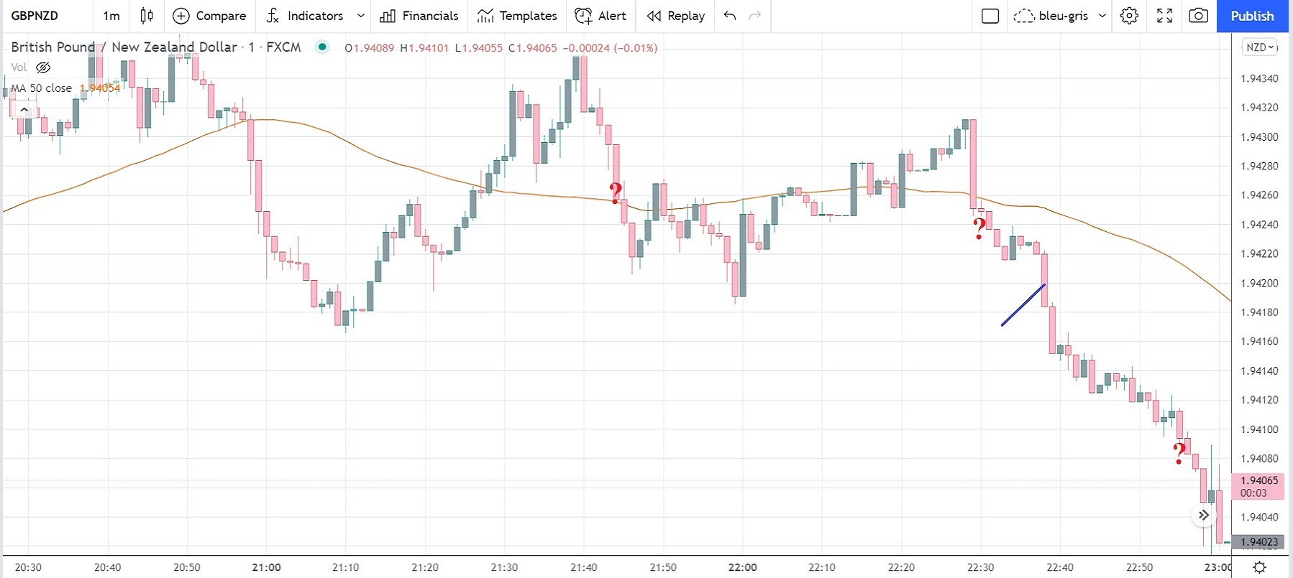This screenshot has height=578, width=1293.
Task: Open the Financials menu
Action: pyautogui.click(x=419, y=16)
